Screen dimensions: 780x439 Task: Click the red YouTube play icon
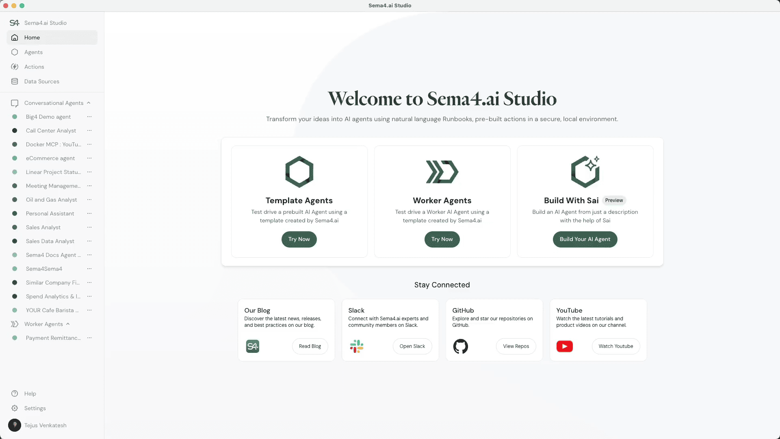pos(564,346)
